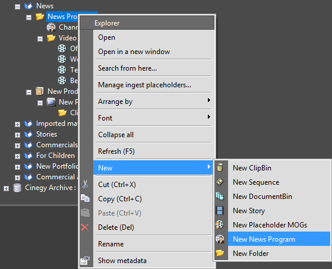Click the Commercials portfolio book icon

pos(28,145)
